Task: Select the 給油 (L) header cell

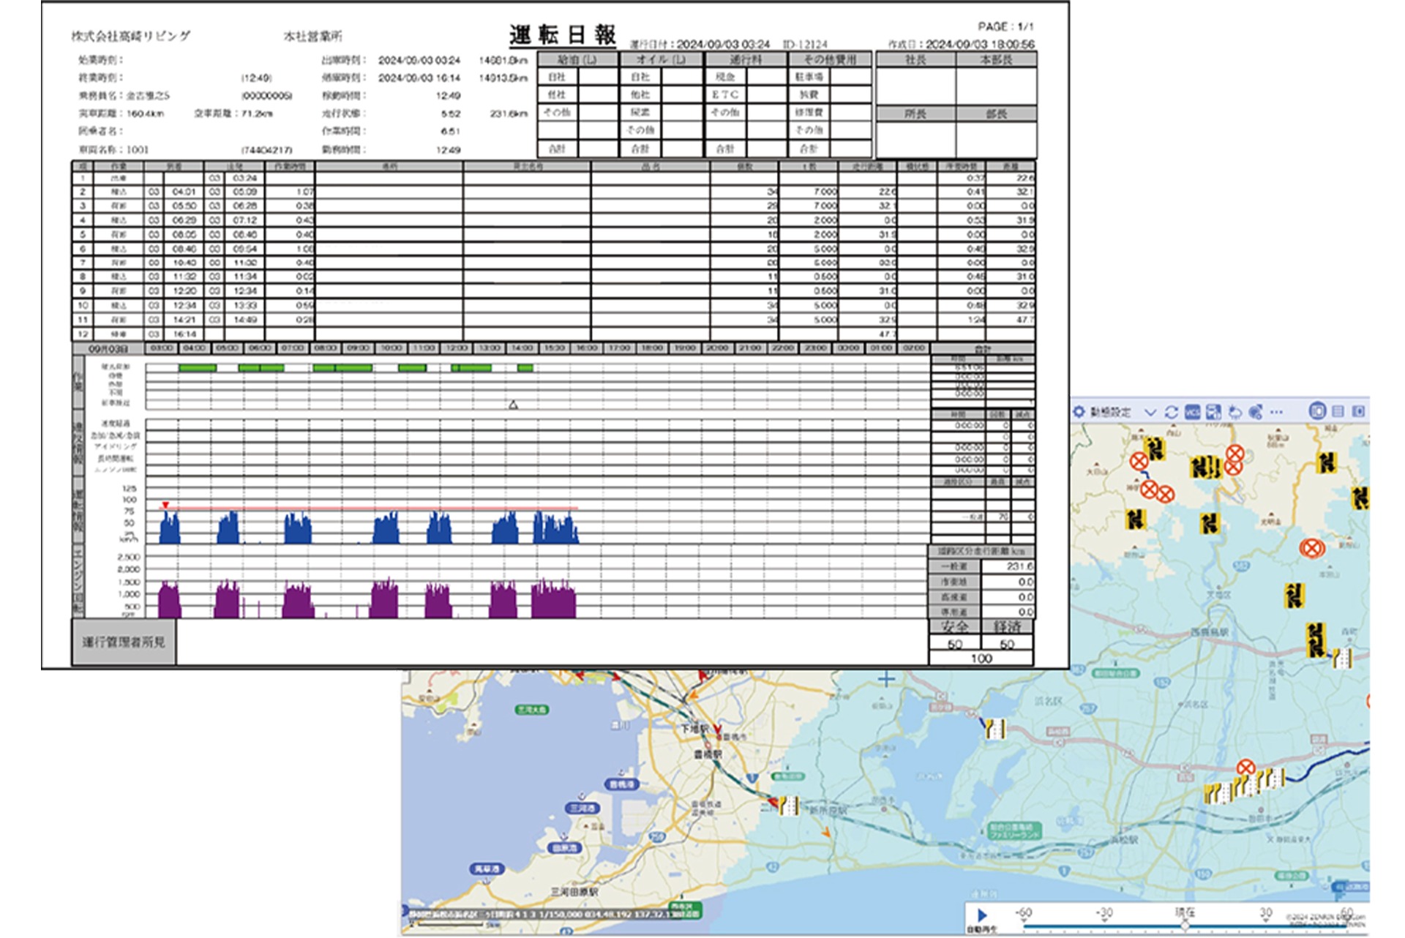Action: point(577,59)
